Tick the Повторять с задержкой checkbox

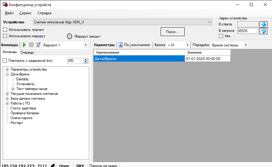click(5, 61)
